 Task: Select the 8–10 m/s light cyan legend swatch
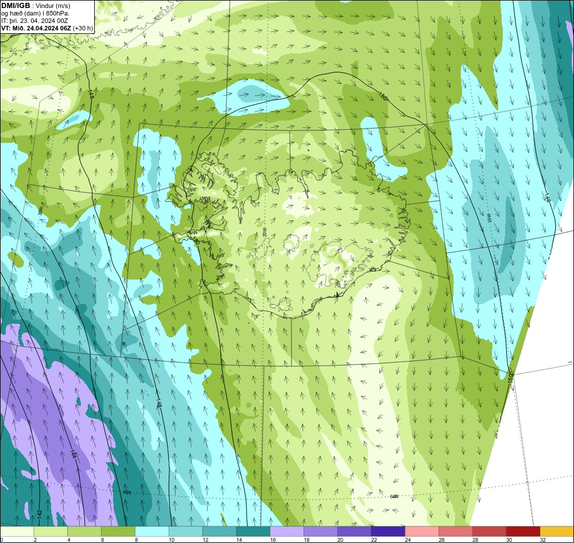[152, 532]
